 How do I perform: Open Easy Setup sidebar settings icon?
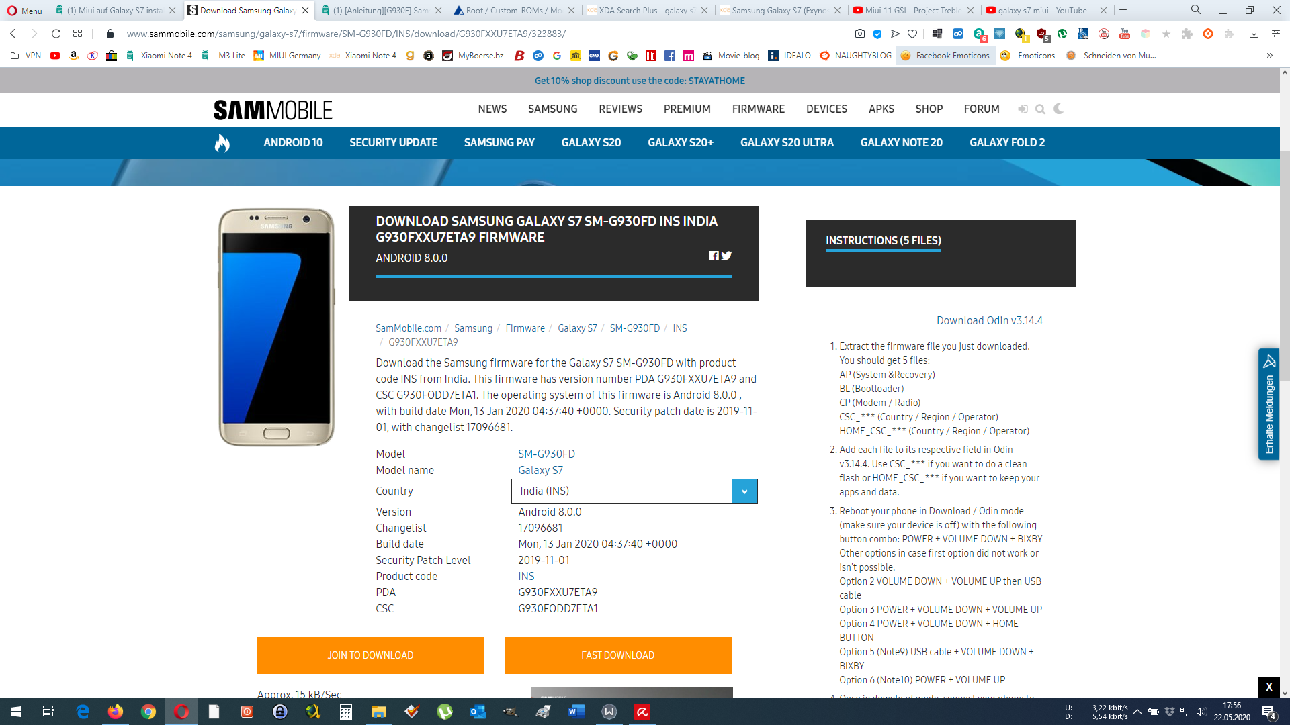point(1275,34)
